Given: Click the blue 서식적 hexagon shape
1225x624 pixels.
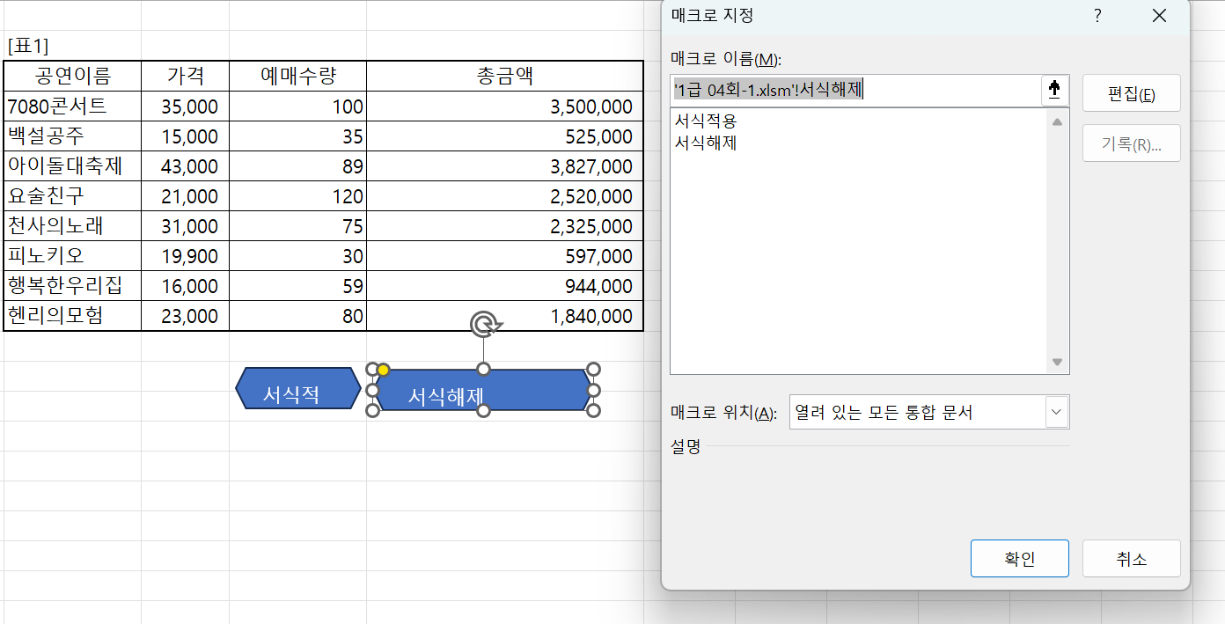Looking at the screenshot, I should (x=298, y=390).
